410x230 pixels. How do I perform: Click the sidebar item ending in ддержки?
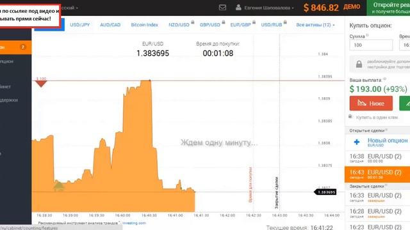[x=9, y=100]
